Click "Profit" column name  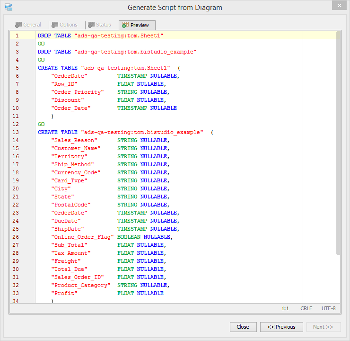[64, 293]
